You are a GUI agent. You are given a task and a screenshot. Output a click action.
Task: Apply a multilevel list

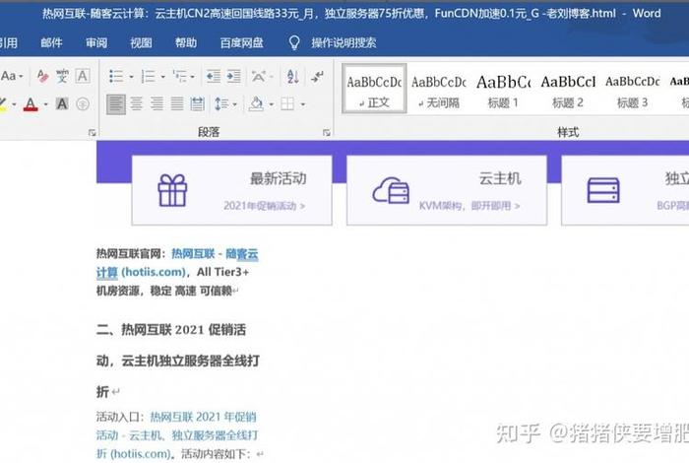(x=180, y=76)
